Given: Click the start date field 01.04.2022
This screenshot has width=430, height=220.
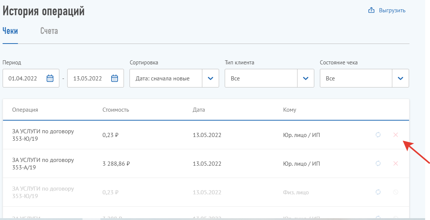Looking at the screenshot, I should click(23, 79).
